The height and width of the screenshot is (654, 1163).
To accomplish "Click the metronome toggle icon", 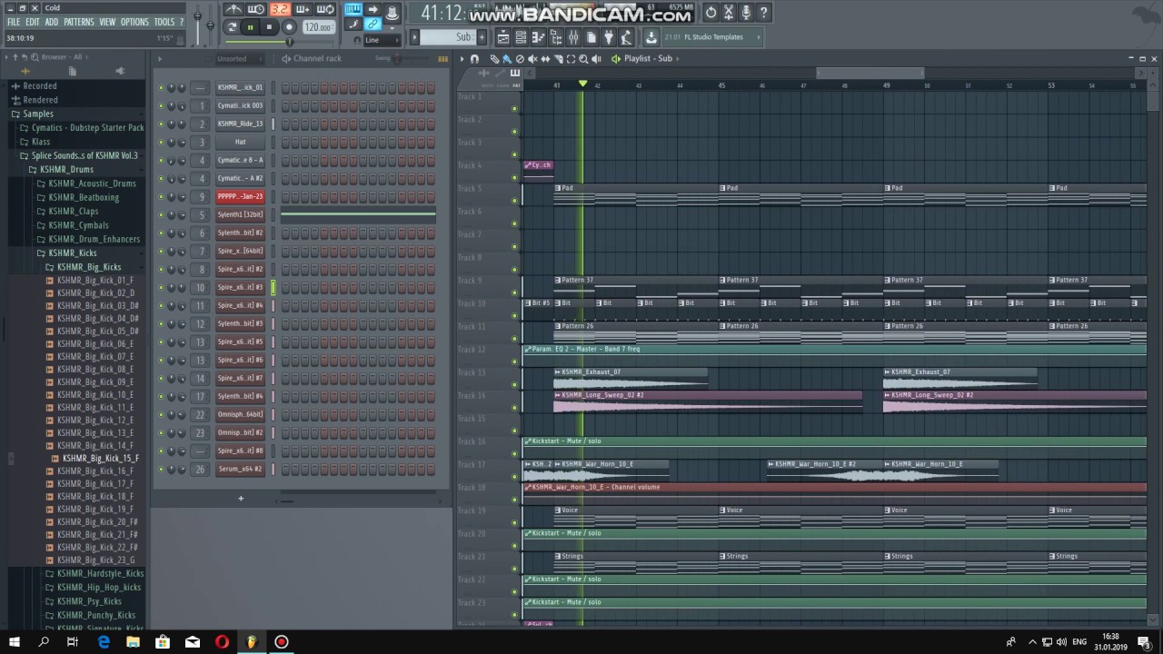I will point(234,10).
